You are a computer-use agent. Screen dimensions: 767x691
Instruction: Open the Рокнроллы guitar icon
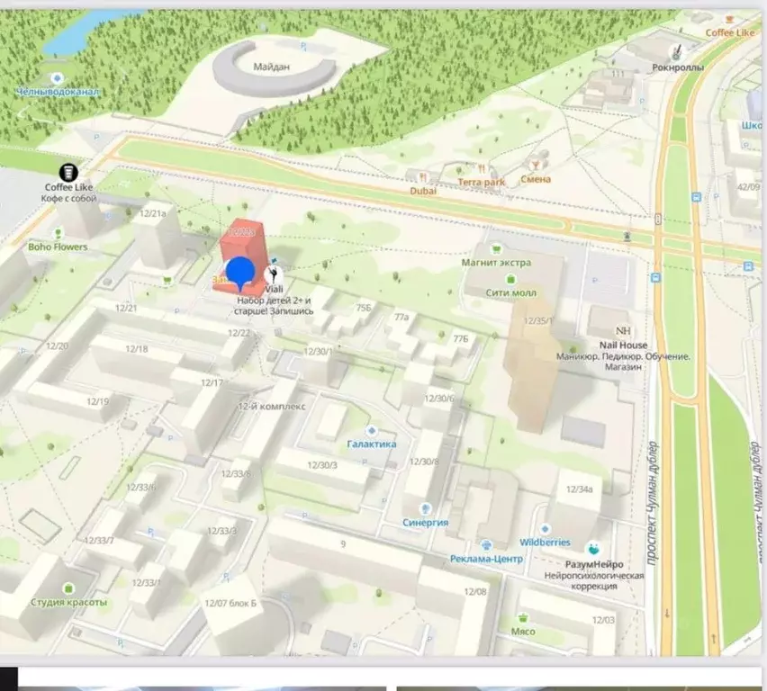(x=678, y=51)
